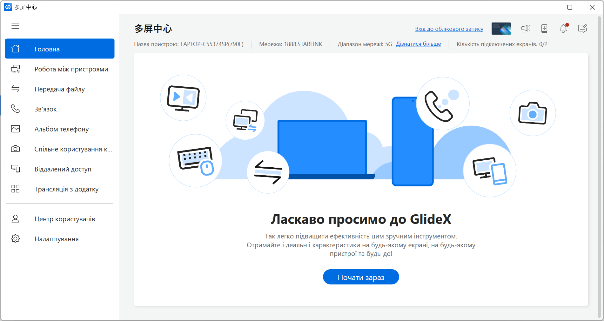Click the Дізнатися більше link
604x321 pixels.
(x=418, y=44)
